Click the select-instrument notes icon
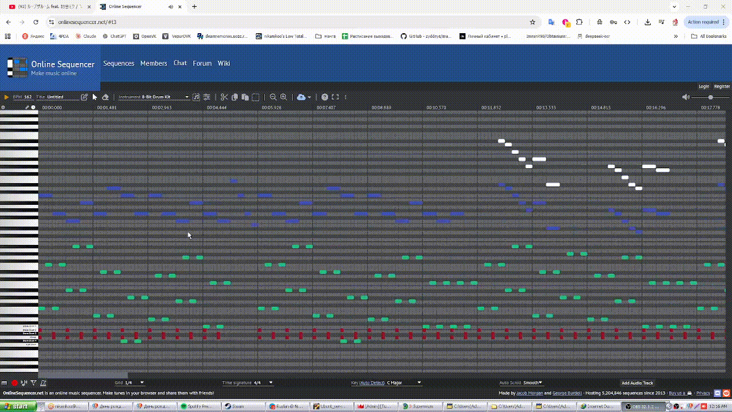Viewport: 732px width, 412px height. [196, 97]
